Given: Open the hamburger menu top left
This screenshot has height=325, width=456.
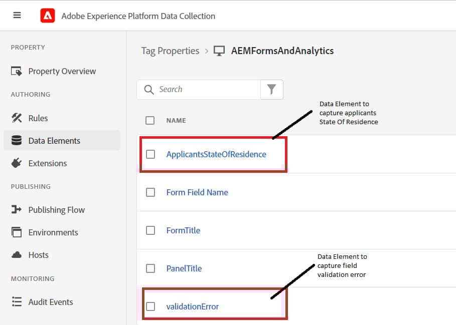Looking at the screenshot, I should point(17,15).
